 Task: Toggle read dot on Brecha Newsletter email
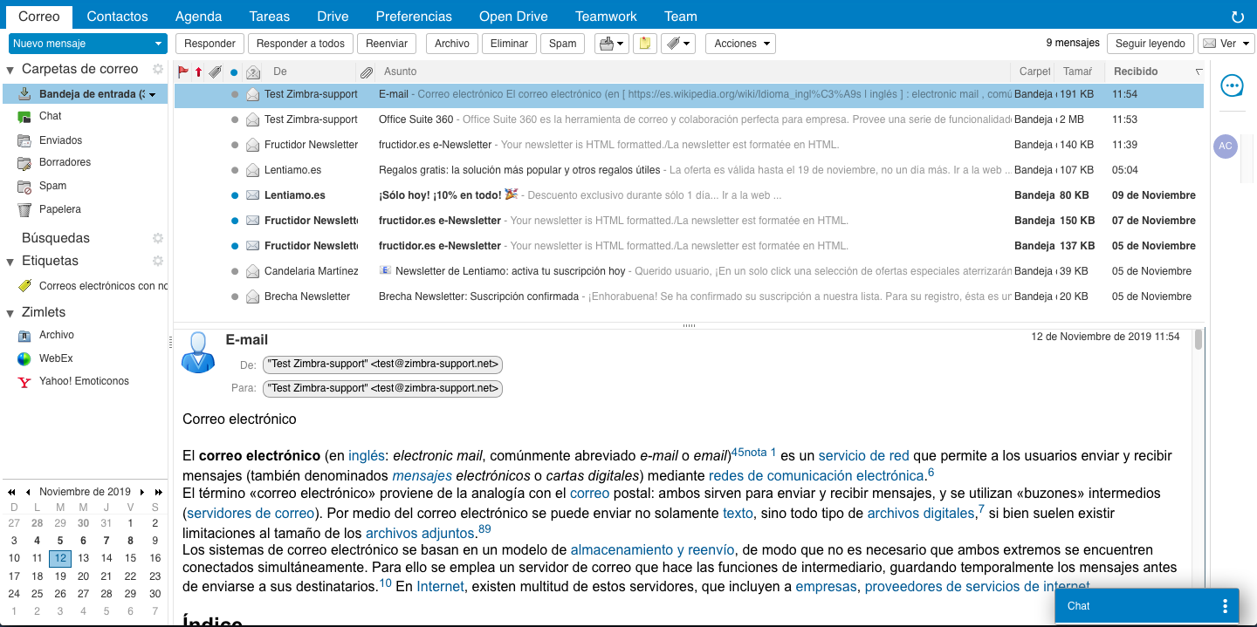[x=234, y=296]
